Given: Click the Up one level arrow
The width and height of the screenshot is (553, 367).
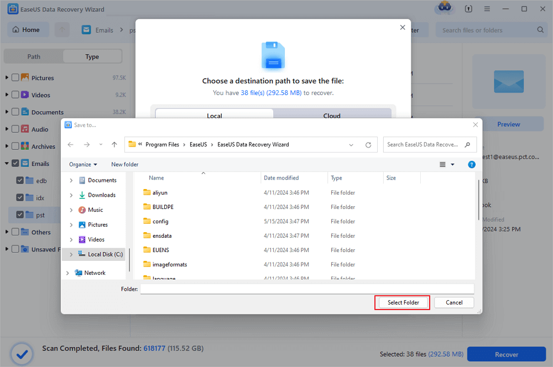Looking at the screenshot, I should [x=114, y=145].
